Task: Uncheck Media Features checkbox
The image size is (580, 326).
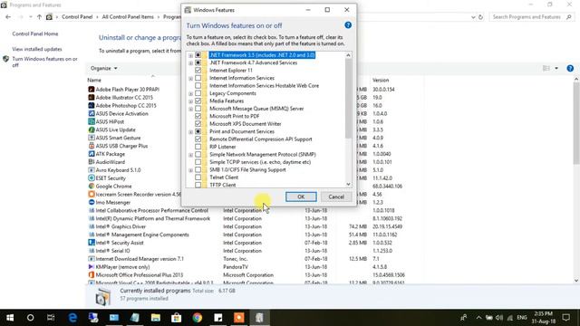Action: click(x=198, y=101)
